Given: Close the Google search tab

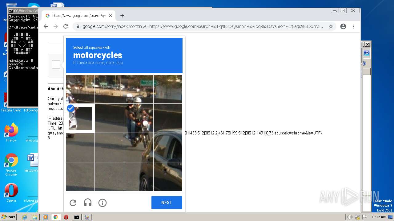Looking at the screenshot, I should coord(110,16).
